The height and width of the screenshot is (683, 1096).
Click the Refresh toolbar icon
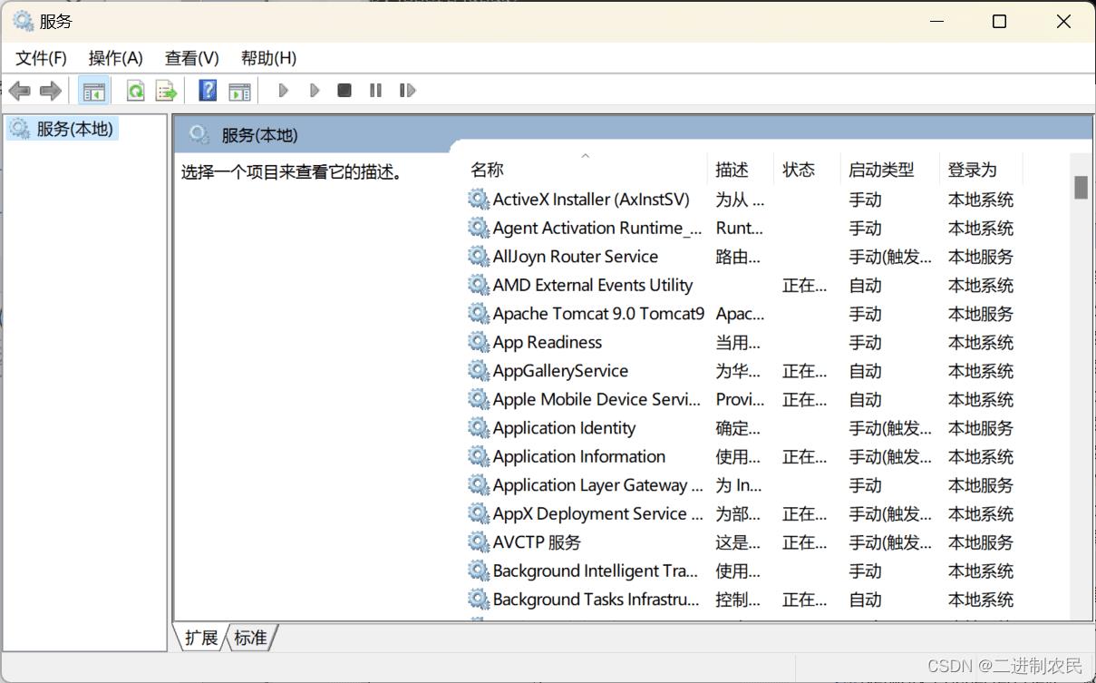click(135, 91)
